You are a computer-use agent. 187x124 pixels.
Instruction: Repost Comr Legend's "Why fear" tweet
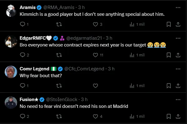click(58, 86)
